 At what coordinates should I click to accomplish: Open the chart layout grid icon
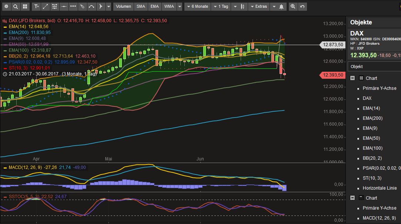[x=25, y=6]
